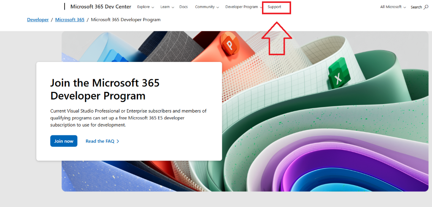
Task: Click the Join the Microsoft 365 Developer Program heading
Action: pos(105,89)
